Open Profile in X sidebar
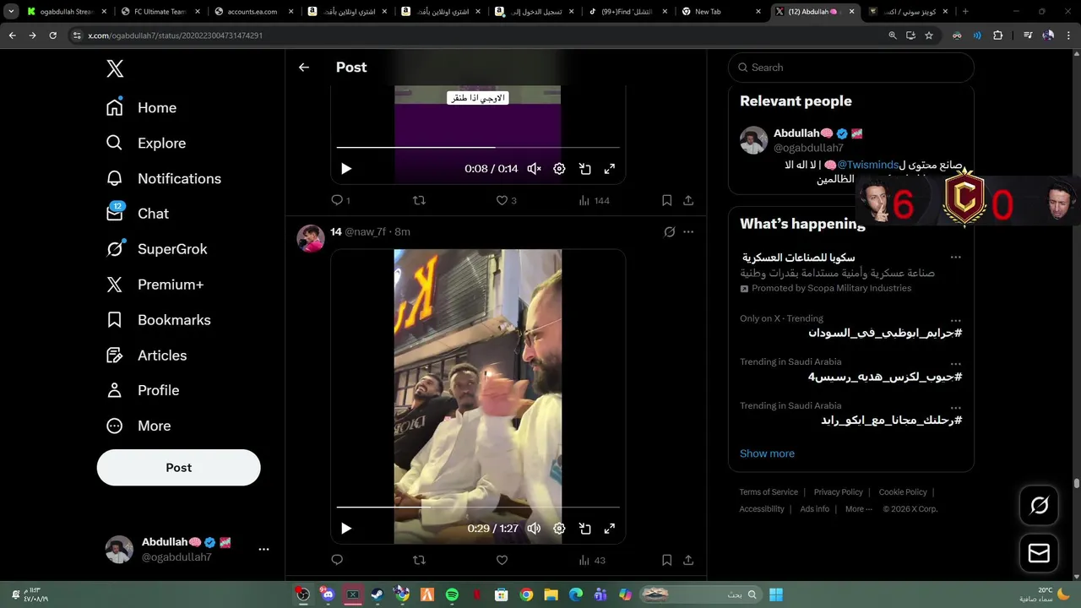 (x=143, y=390)
